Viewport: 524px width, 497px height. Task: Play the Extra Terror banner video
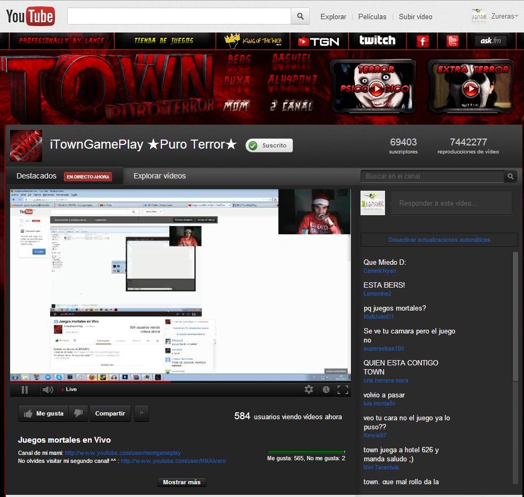tap(471, 89)
